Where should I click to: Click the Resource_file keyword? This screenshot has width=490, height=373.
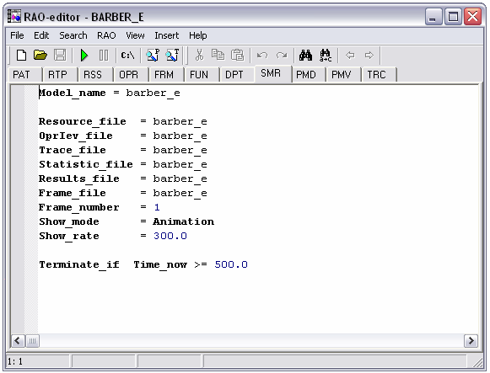83,121
